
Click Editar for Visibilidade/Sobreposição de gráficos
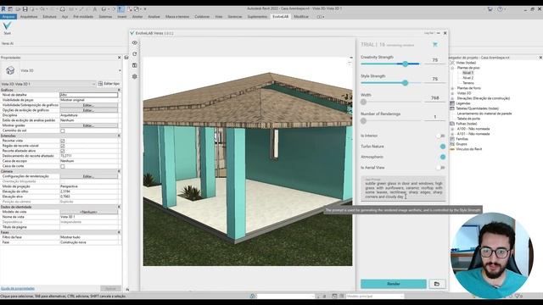coord(88,105)
